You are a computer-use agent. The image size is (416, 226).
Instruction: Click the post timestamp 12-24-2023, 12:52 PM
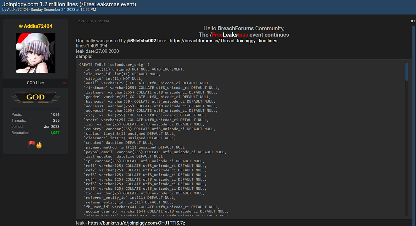[x=93, y=21]
